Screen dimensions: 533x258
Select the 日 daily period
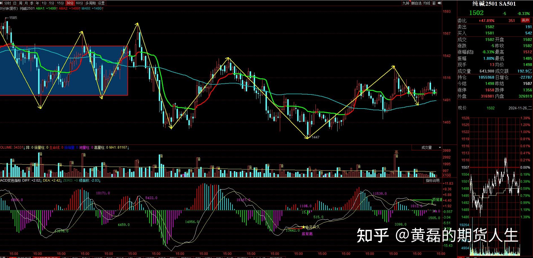point(15,3)
